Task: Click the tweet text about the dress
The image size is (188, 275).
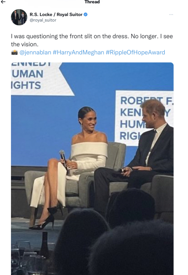Action: click(92, 40)
